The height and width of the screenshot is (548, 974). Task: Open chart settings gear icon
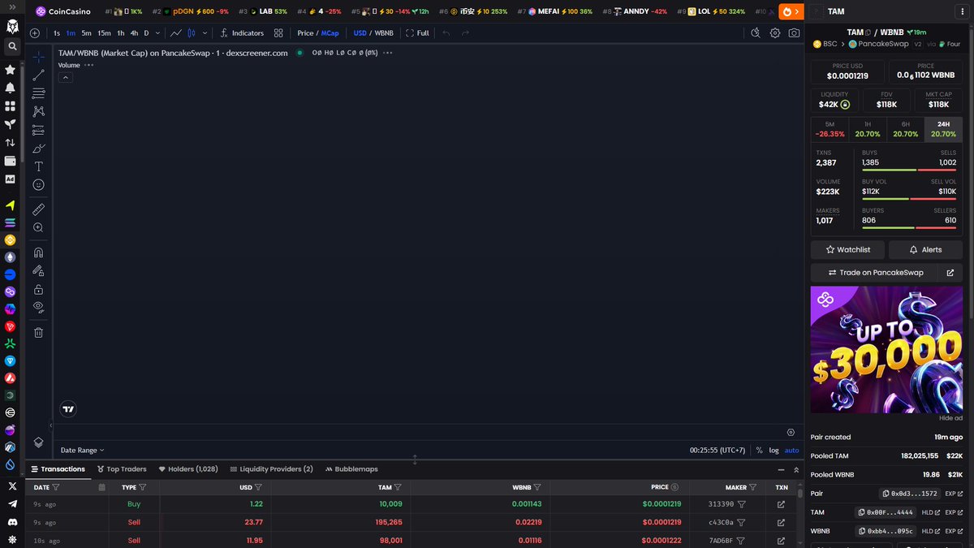point(775,33)
